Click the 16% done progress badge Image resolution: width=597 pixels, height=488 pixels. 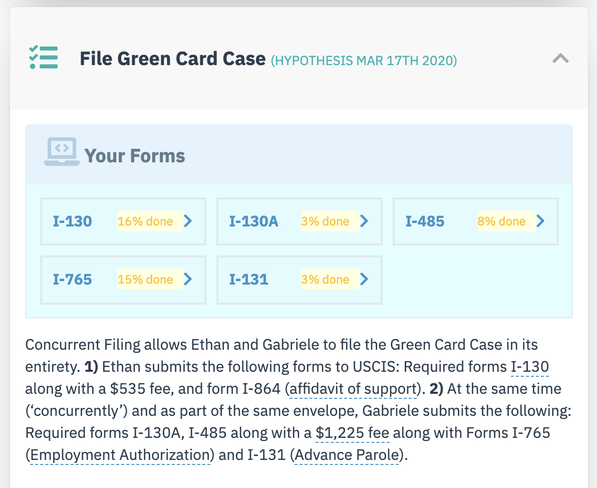(150, 221)
